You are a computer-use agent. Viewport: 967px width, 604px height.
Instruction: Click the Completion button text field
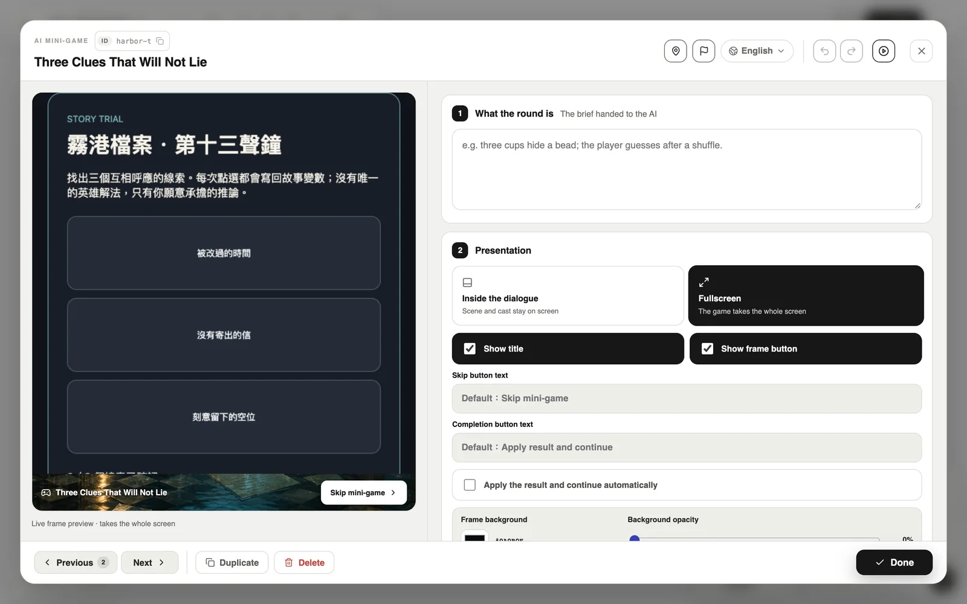pos(687,448)
